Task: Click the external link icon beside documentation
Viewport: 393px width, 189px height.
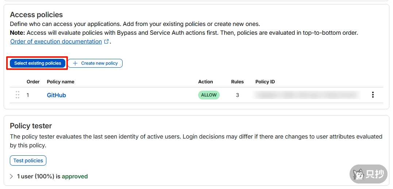Action: (107, 42)
